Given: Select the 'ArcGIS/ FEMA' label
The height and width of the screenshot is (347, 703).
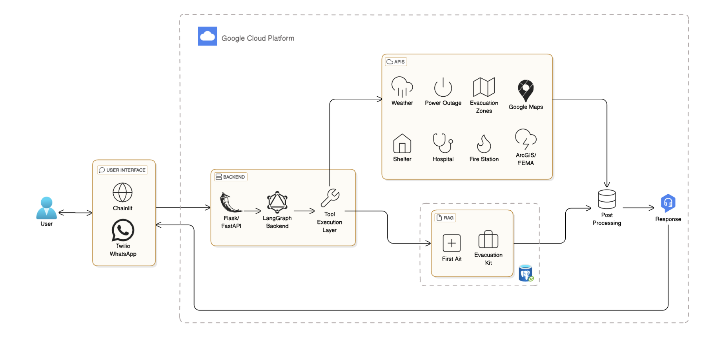Looking at the screenshot, I should pyautogui.click(x=526, y=159).
